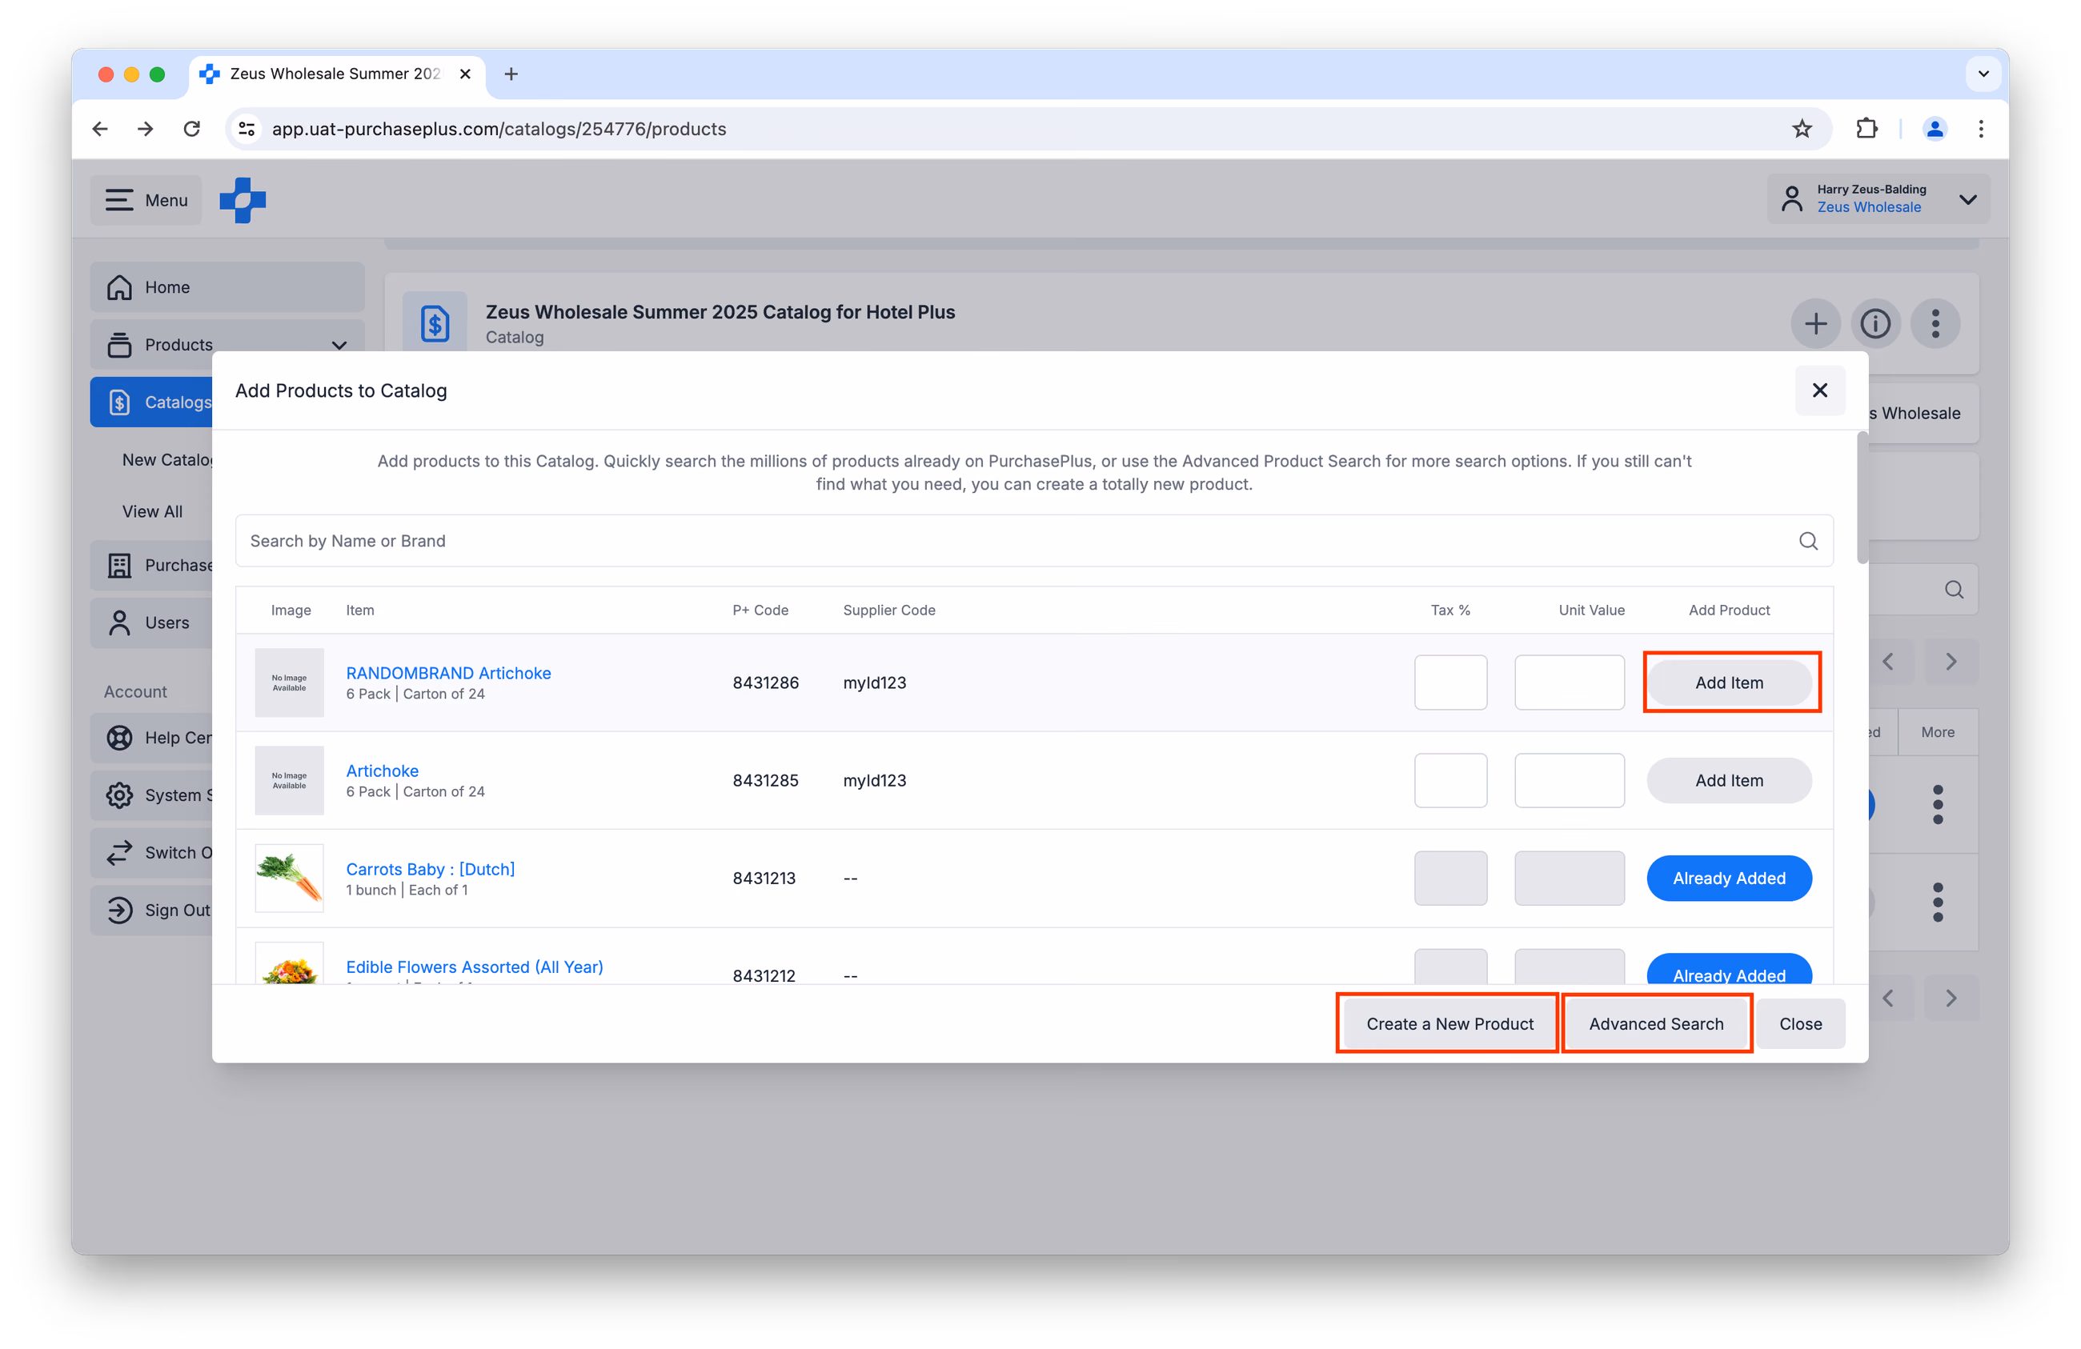2081x1349 pixels.
Task: Click the upper previous-page chevron behind dialog
Action: (1889, 662)
